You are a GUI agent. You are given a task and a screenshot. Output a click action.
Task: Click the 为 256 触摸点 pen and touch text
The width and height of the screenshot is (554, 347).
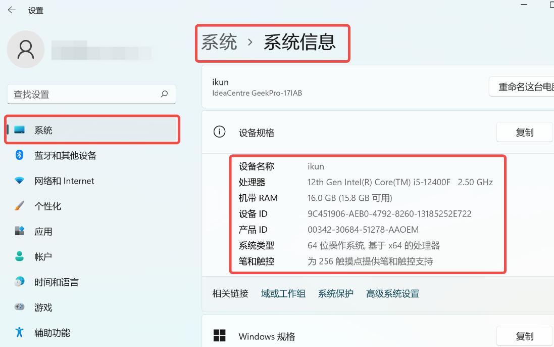(370, 262)
